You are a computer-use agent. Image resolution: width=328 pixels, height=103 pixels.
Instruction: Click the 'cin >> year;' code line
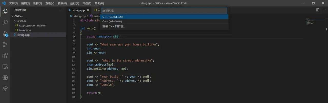click(96, 52)
